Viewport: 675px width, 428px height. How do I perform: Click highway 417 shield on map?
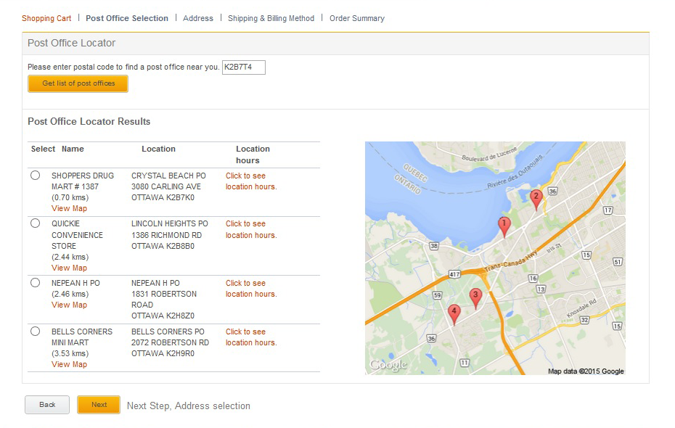(x=454, y=274)
